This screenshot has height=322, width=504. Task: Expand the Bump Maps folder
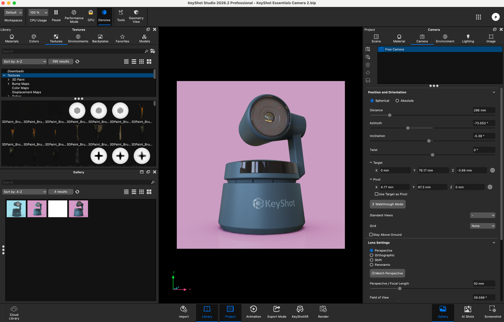(9, 84)
